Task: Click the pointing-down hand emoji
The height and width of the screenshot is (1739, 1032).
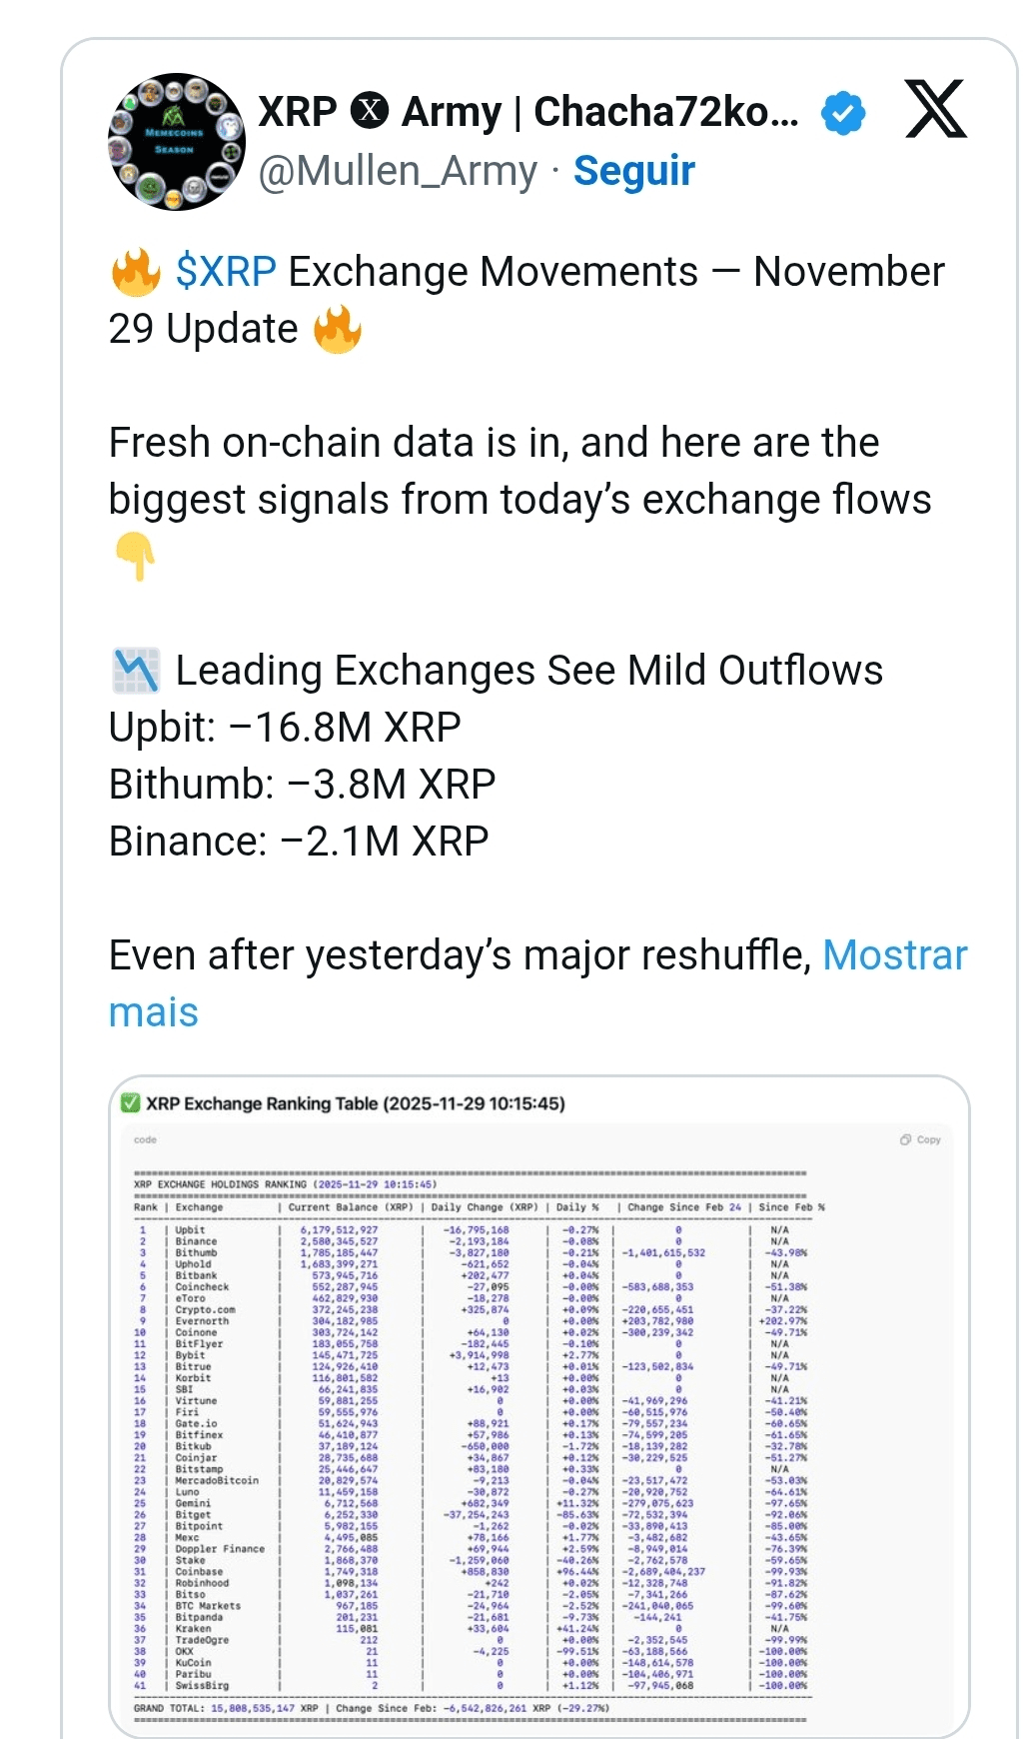Action: pos(135,556)
